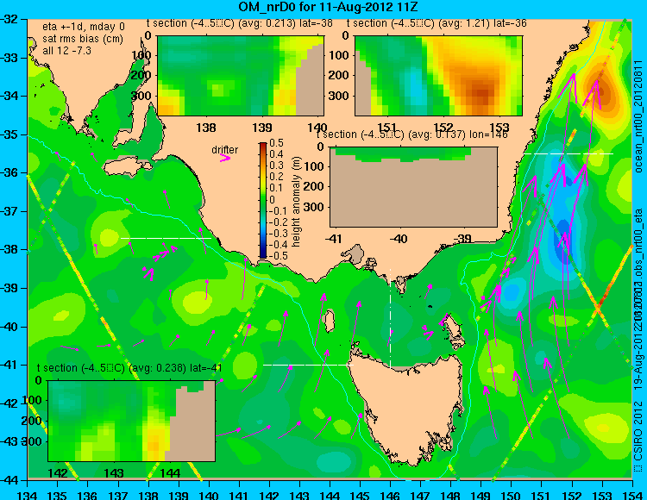Click the white dashed section line off the east coast
Image resolution: width=647 pixels, height=500 pixels.
pyautogui.click(x=568, y=153)
